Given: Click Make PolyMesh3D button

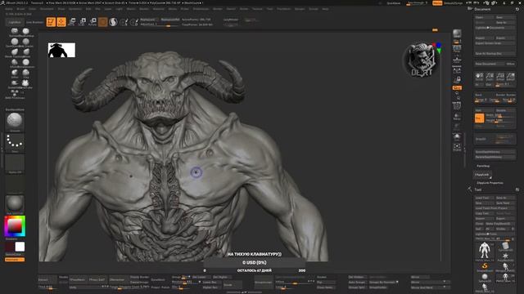Looking at the screenshot, I should click(x=500, y=224).
